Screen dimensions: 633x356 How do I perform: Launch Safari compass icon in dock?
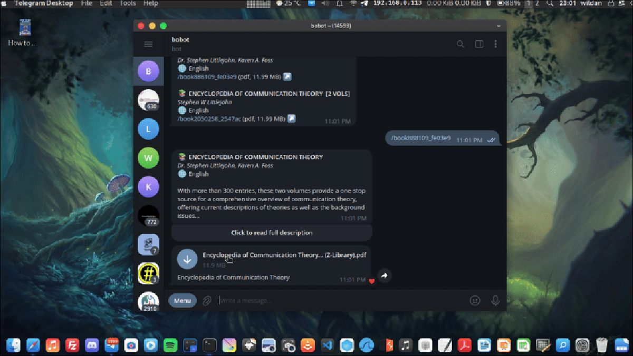(33, 345)
